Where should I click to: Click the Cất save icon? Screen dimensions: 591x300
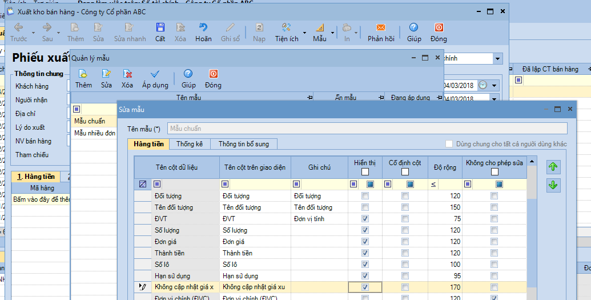(160, 27)
